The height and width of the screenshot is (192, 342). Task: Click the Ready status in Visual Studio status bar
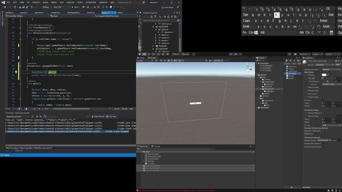click(x=6, y=155)
